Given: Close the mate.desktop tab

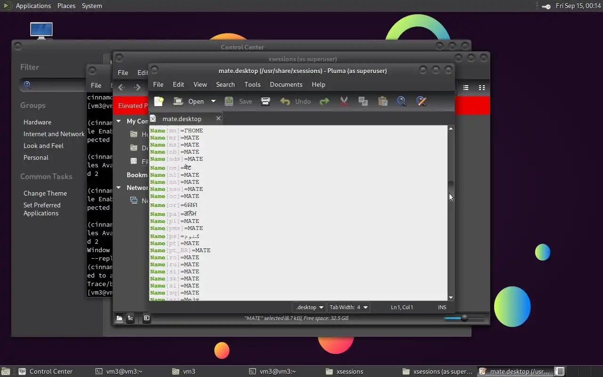Looking at the screenshot, I should (x=219, y=118).
